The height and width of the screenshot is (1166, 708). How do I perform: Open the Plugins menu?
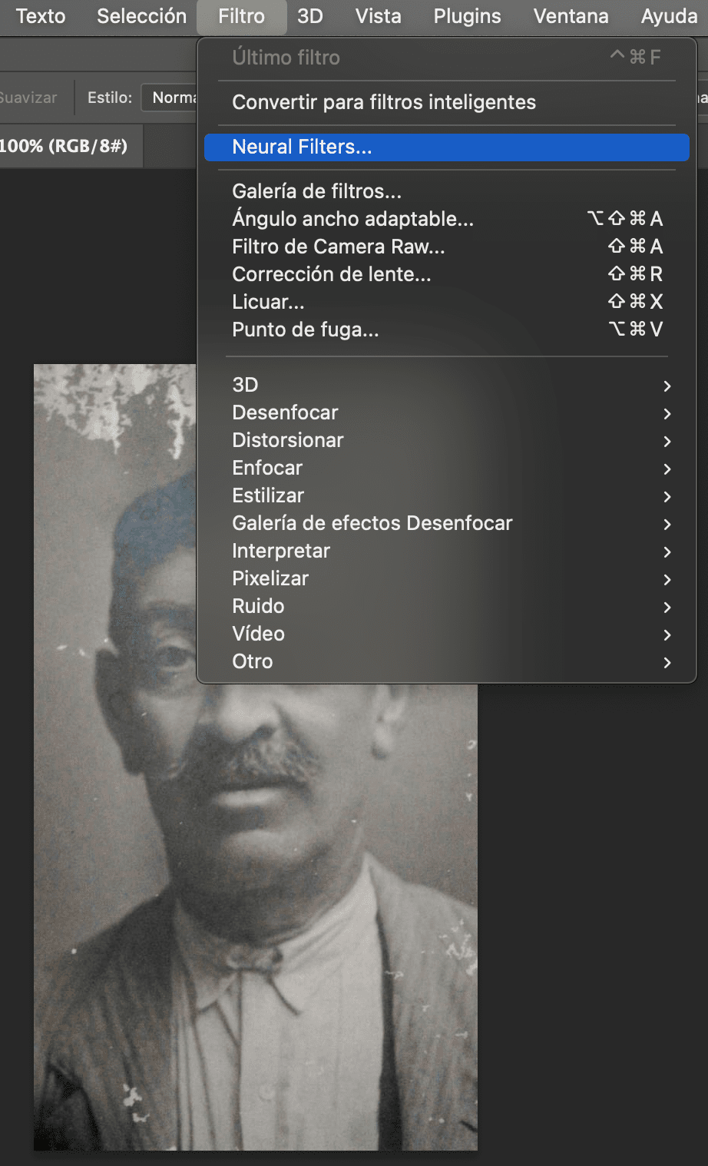coord(467,16)
